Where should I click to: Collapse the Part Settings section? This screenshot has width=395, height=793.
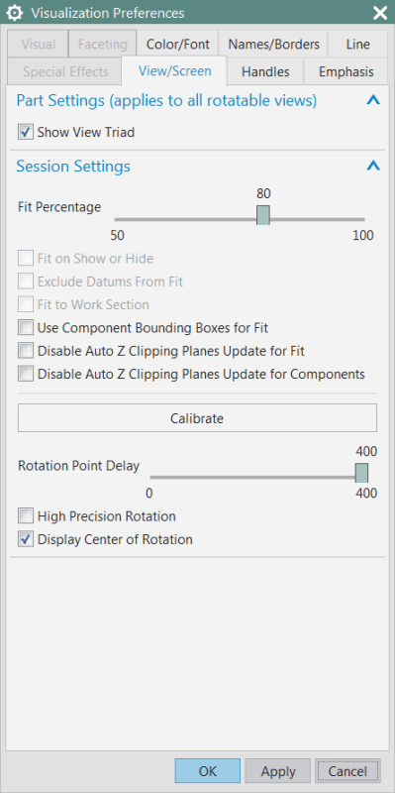(x=373, y=101)
